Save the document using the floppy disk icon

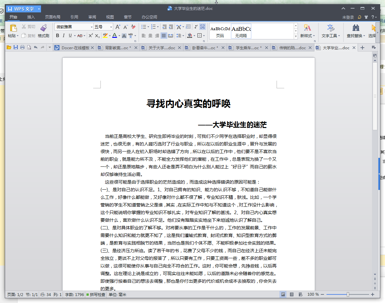tap(16, 48)
